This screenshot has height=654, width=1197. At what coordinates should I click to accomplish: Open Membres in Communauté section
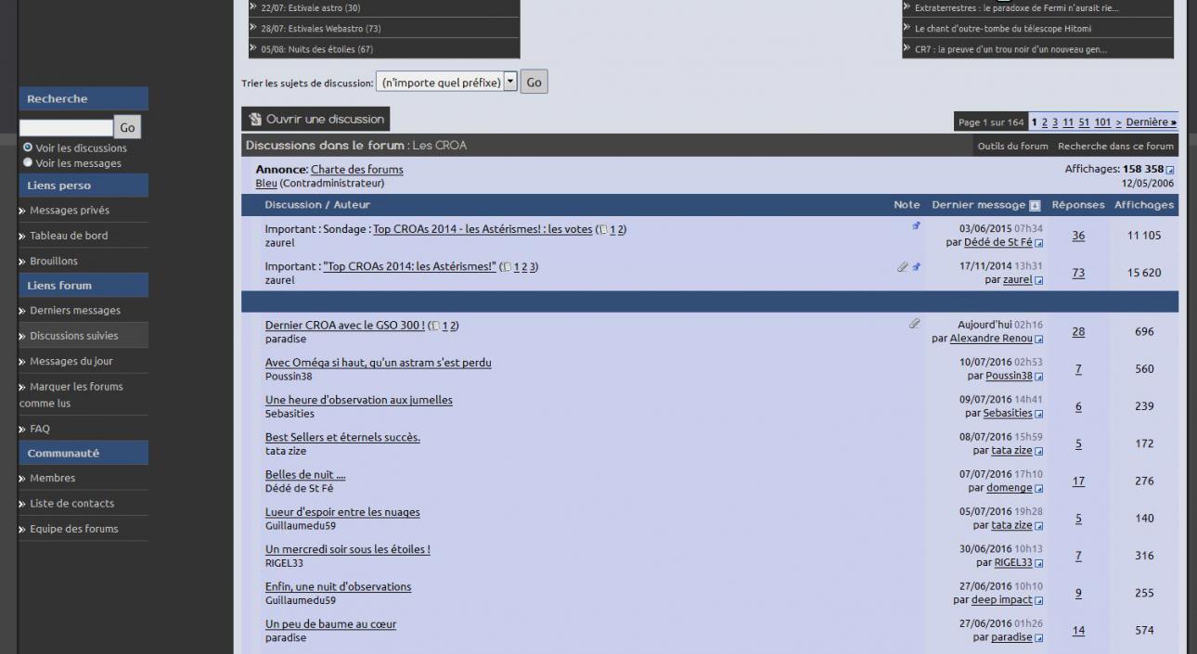click(x=53, y=479)
